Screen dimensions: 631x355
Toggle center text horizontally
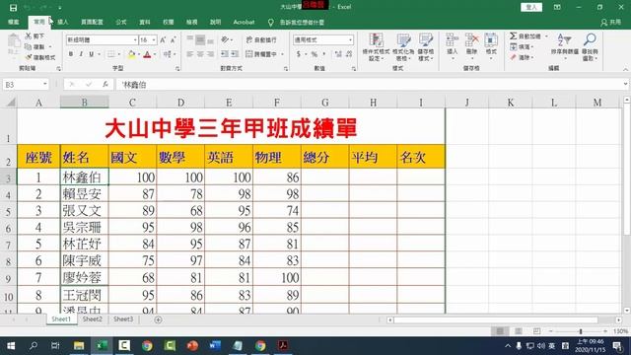coord(200,54)
